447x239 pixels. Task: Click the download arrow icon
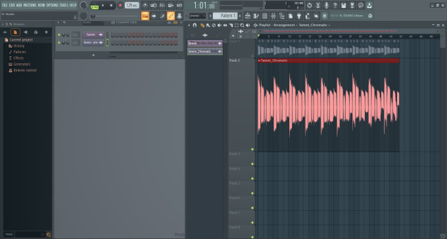click(369, 5)
